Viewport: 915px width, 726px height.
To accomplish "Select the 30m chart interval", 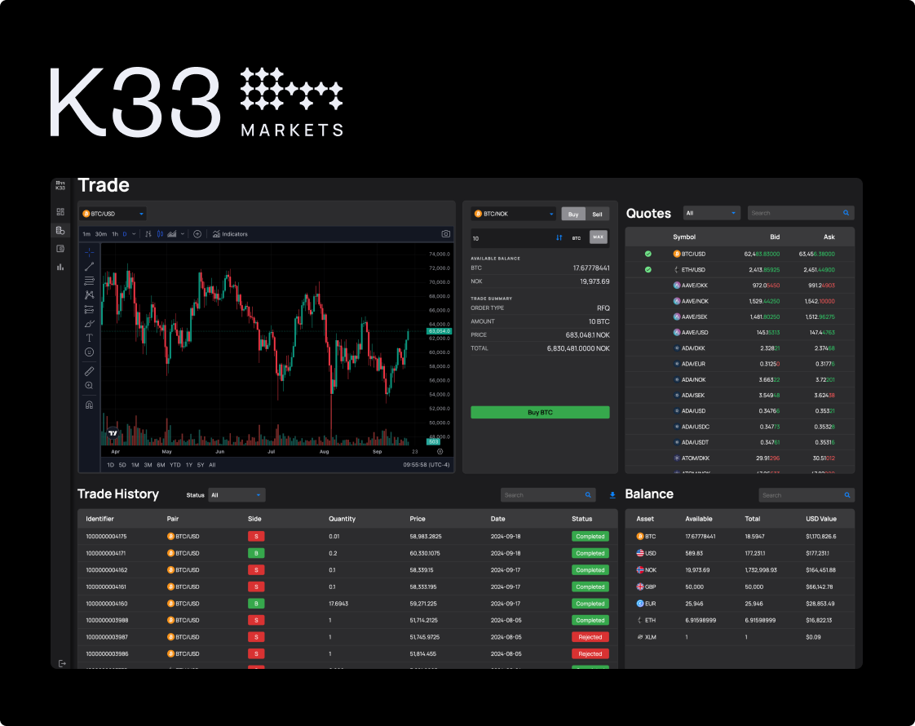I will tap(101, 234).
